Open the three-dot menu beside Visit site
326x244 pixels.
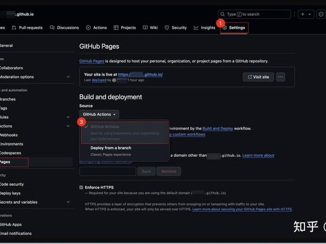coord(281,77)
